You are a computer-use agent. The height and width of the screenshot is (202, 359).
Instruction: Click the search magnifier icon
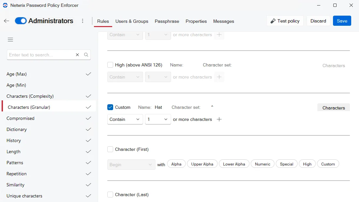pyautogui.click(x=86, y=55)
